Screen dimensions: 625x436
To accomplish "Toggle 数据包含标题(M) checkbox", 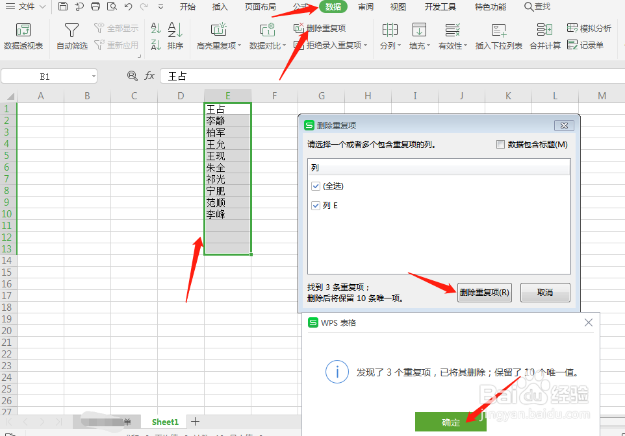I will coord(501,145).
